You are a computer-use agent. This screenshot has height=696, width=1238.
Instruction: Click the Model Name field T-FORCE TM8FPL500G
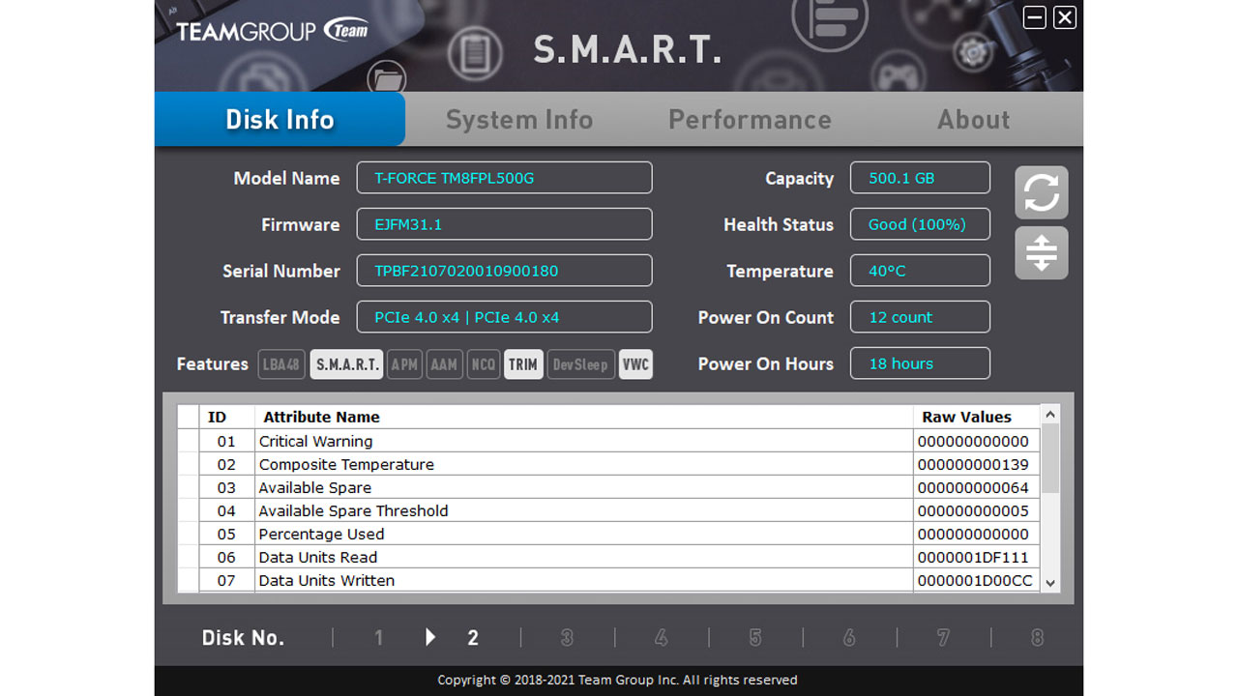505,178
